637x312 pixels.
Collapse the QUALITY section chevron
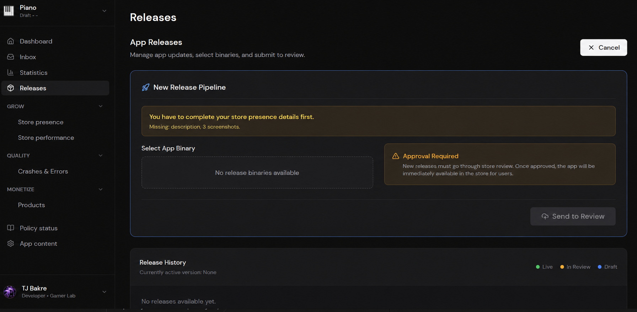101,155
